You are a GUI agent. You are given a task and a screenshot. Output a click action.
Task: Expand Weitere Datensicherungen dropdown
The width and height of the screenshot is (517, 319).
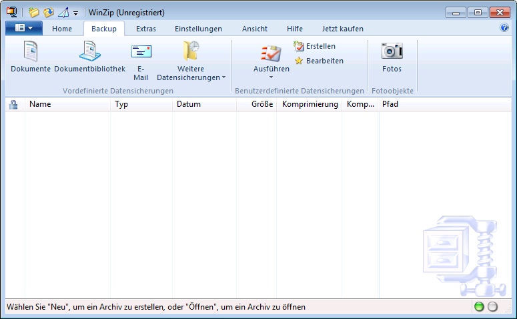coord(191,61)
